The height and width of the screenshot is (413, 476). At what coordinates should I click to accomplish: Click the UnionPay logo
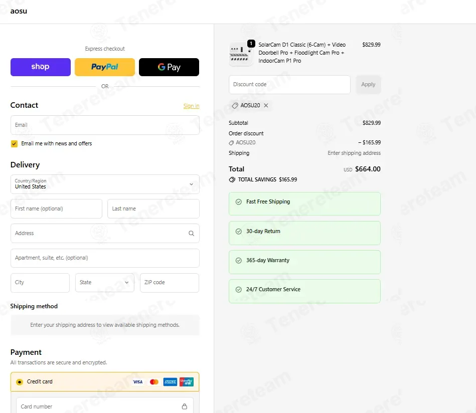coord(187,382)
